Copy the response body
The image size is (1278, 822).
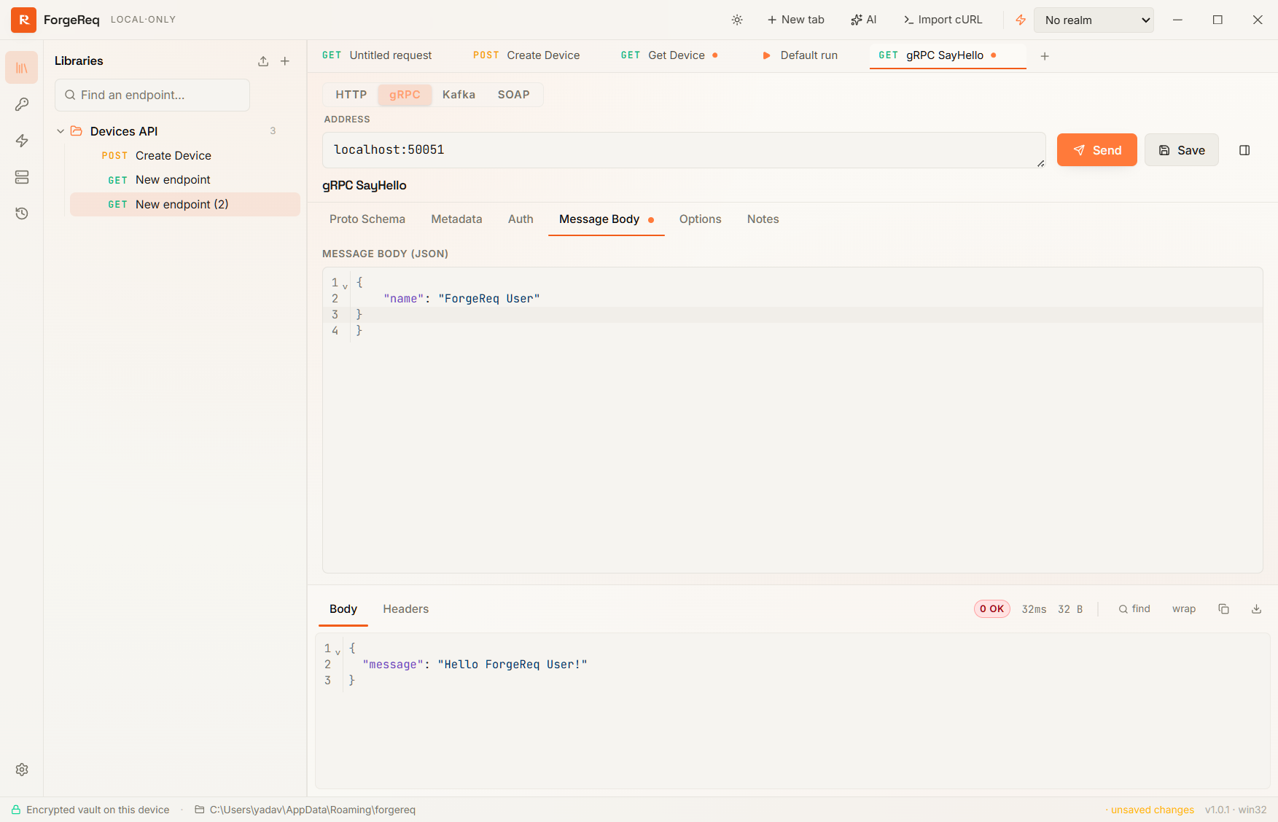[1223, 609]
